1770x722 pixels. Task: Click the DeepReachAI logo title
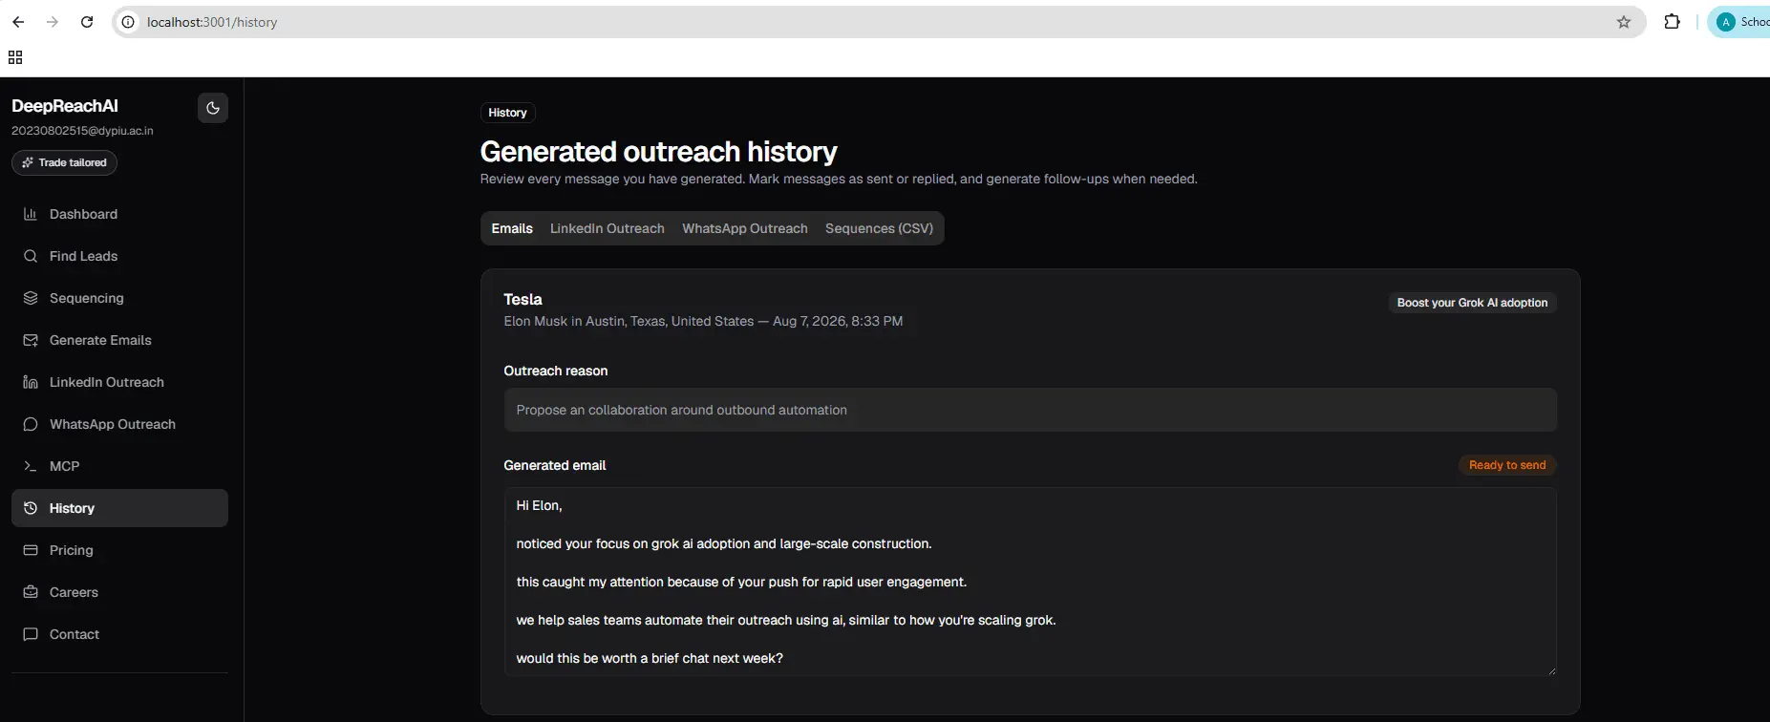(65, 106)
